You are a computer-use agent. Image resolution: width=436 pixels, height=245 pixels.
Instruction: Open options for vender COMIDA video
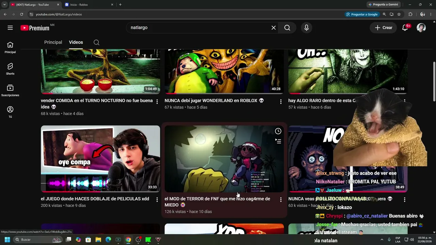157,101
